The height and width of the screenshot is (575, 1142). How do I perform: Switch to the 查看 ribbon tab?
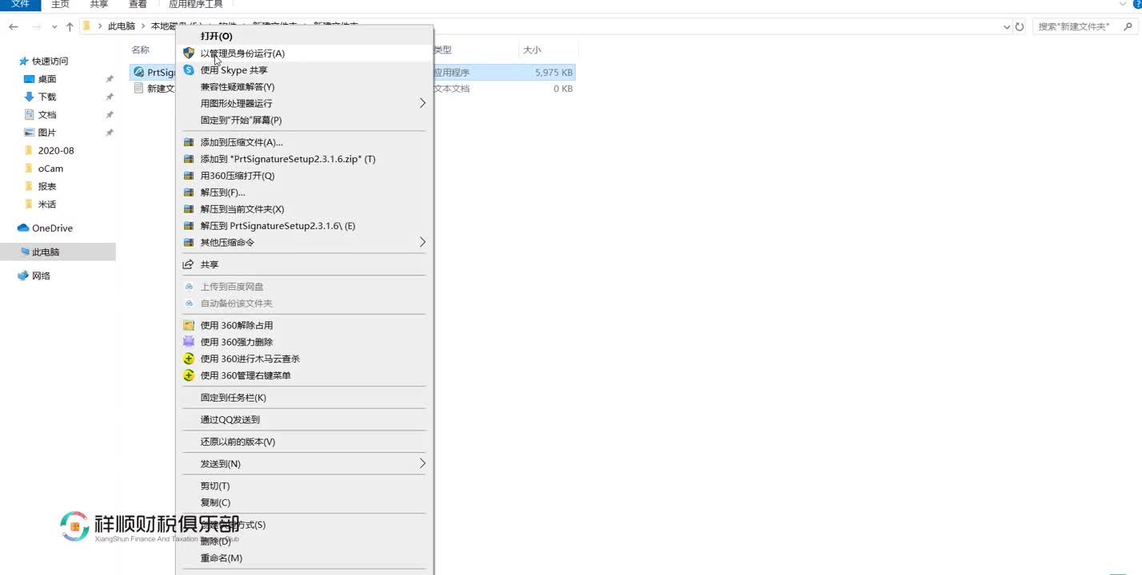point(138,5)
